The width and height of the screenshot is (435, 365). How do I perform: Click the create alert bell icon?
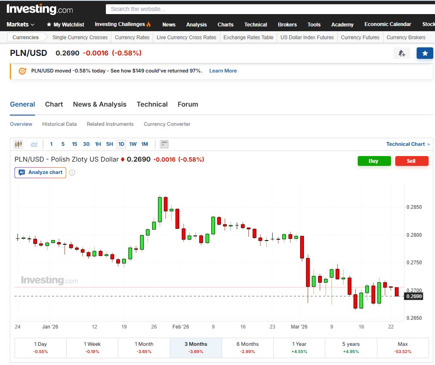(x=402, y=53)
